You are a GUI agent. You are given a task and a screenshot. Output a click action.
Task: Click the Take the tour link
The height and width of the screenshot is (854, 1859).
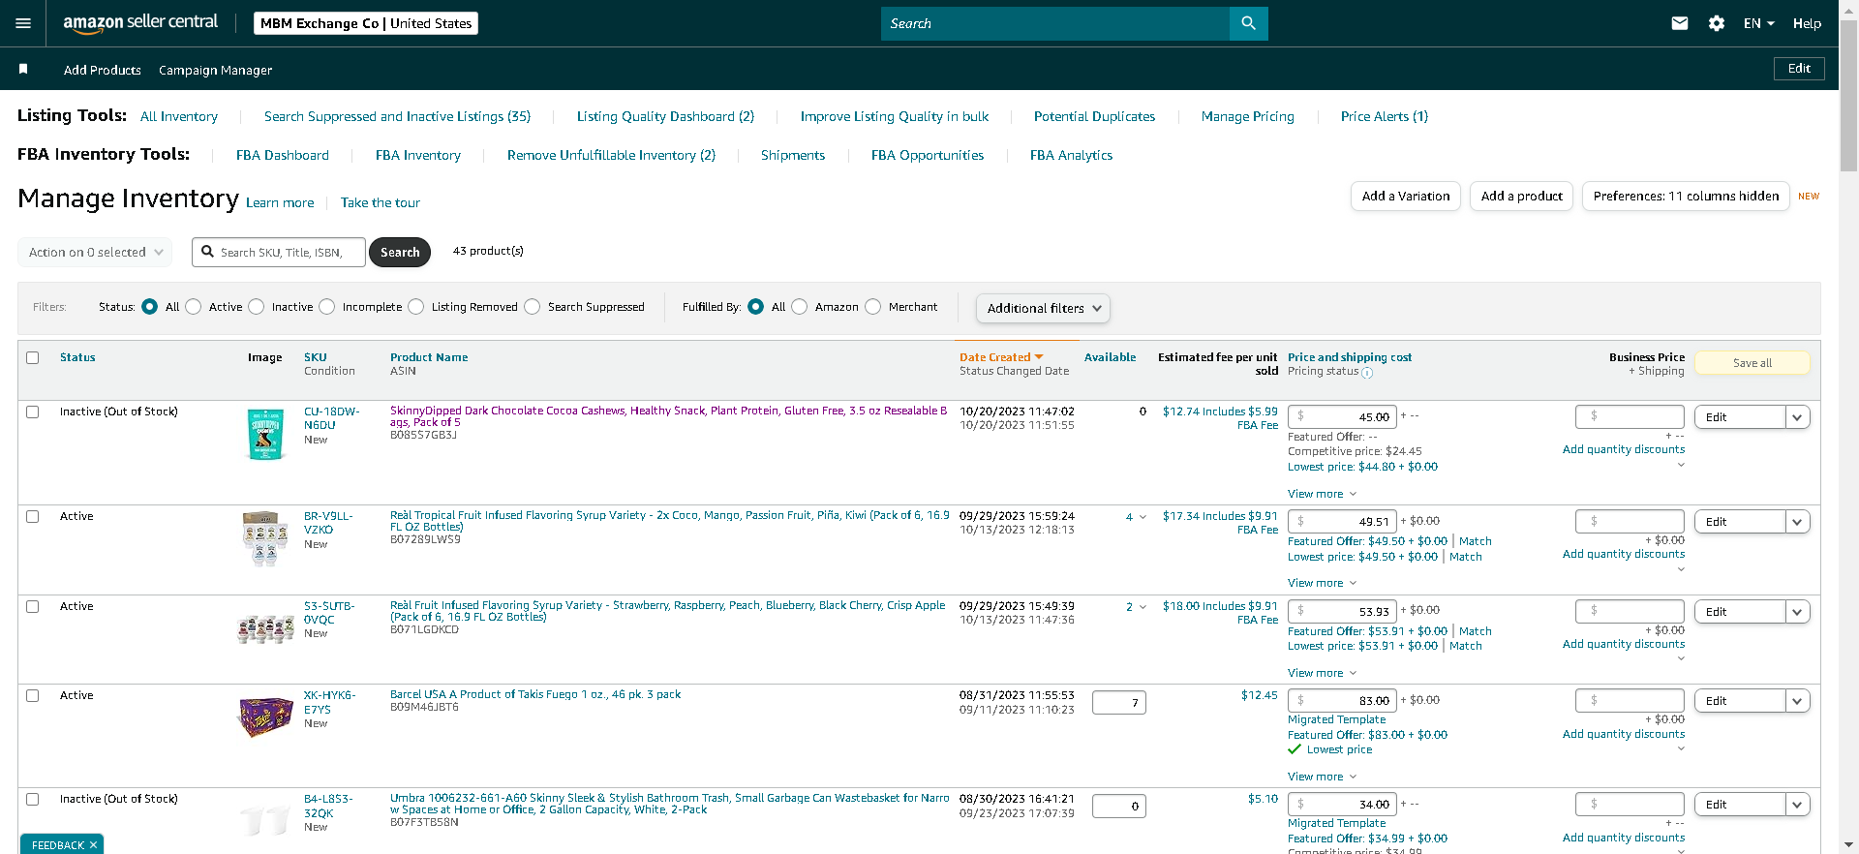tap(381, 202)
